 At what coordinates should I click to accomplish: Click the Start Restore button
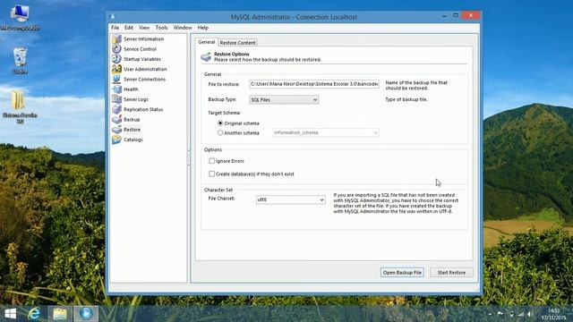click(x=451, y=272)
